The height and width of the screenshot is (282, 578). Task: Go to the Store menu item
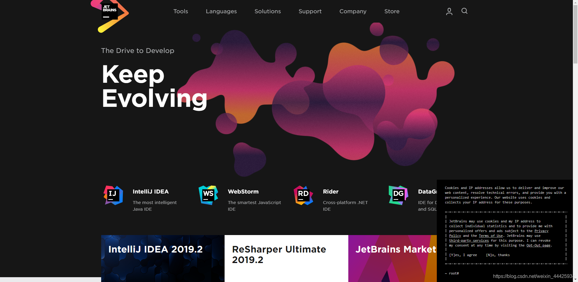[x=392, y=11]
